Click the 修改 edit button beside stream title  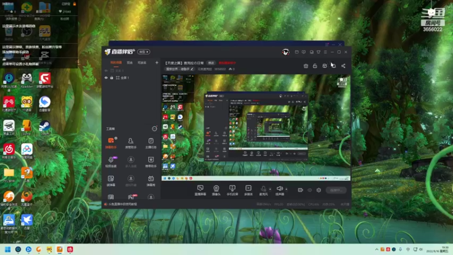coord(211,63)
